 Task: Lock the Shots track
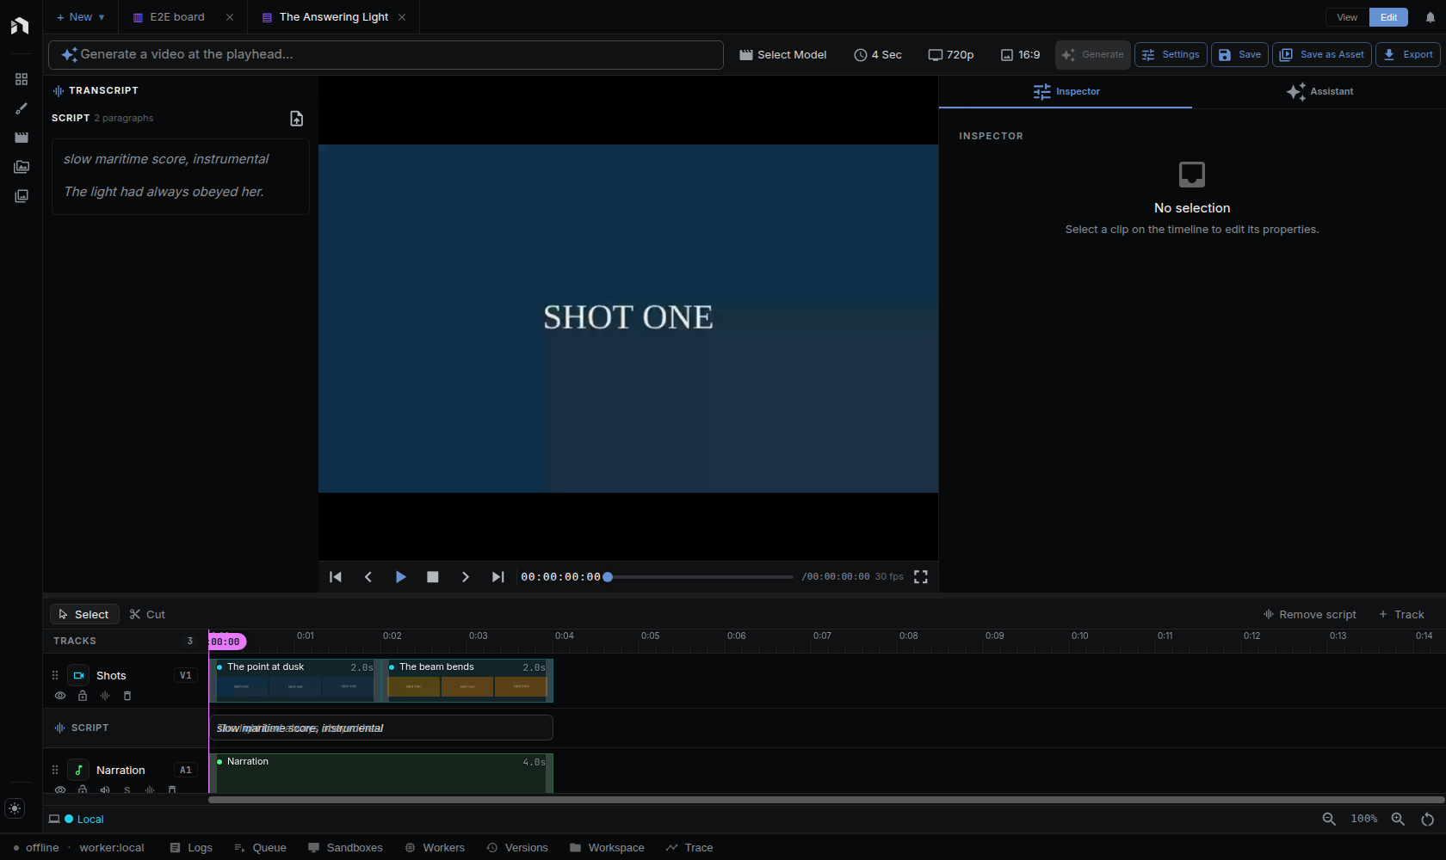click(x=83, y=696)
